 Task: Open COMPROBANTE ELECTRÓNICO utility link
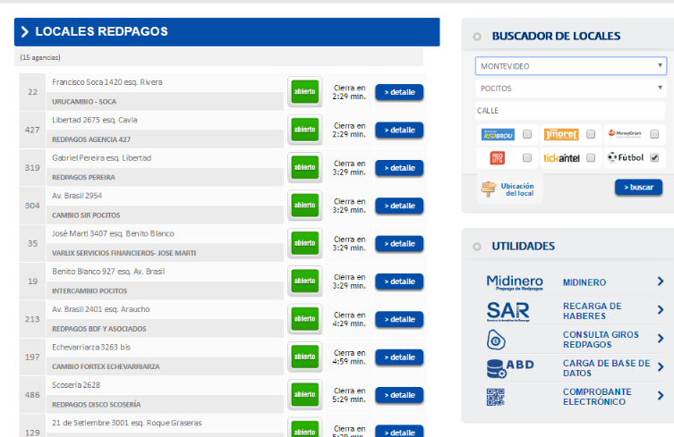[598, 397]
